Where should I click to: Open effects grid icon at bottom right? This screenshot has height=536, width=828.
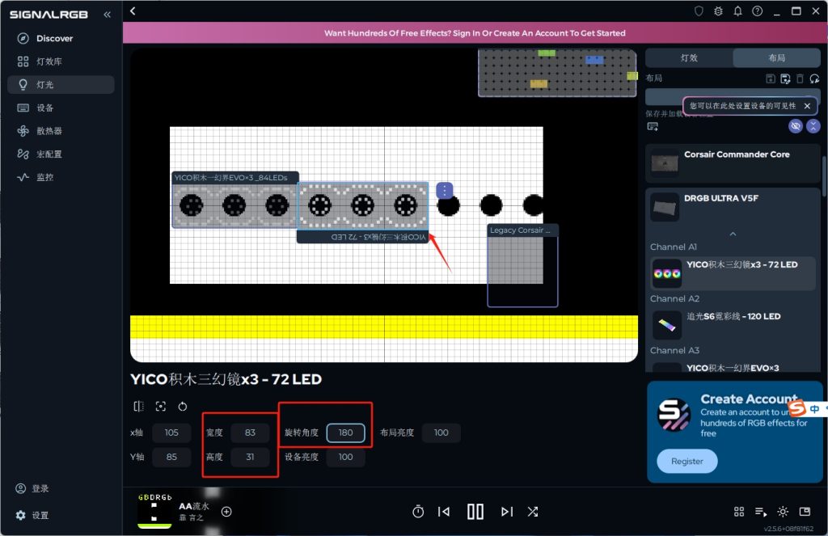point(739,512)
